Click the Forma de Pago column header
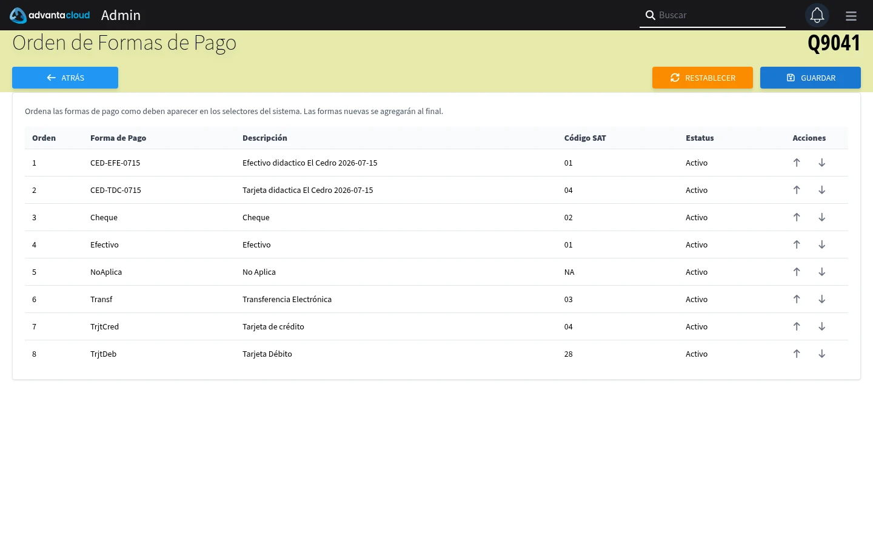The height and width of the screenshot is (546, 873). 118,138
